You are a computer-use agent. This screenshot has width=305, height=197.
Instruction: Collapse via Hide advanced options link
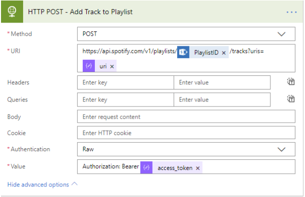tap(38, 184)
